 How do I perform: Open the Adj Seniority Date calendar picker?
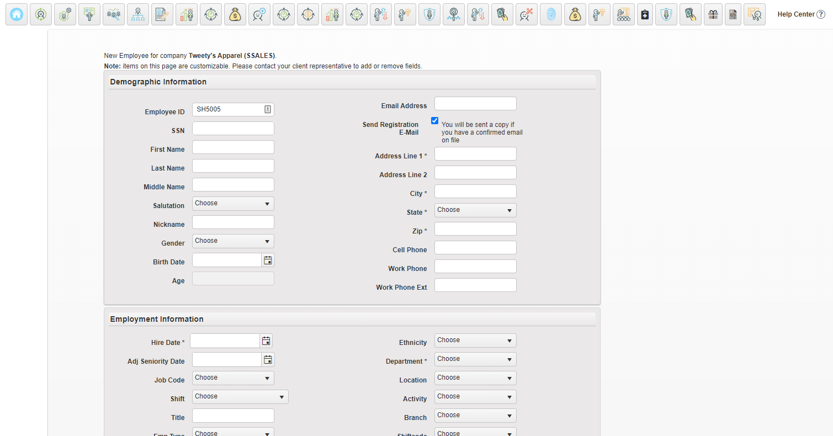[x=268, y=359]
